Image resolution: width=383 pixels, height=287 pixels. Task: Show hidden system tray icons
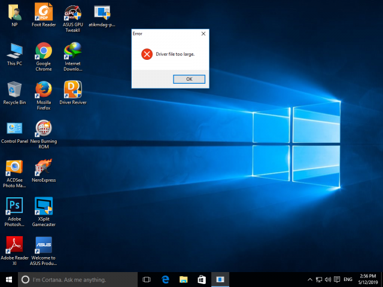(x=310, y=279)
